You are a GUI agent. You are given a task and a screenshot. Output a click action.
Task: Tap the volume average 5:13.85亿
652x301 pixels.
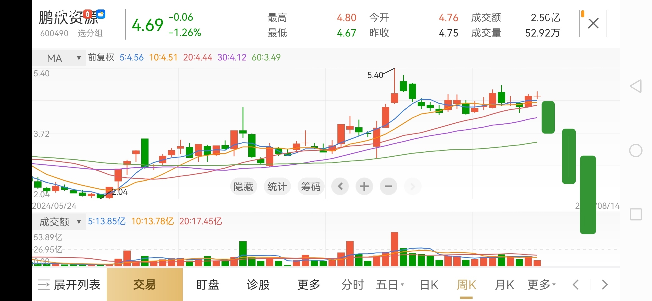click(x=107, y=221)
